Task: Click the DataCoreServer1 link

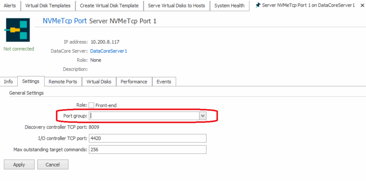Action: (109, 51)
